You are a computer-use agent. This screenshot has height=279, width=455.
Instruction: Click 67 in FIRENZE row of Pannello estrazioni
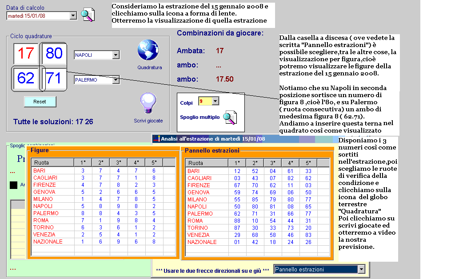tap(237, 185)
